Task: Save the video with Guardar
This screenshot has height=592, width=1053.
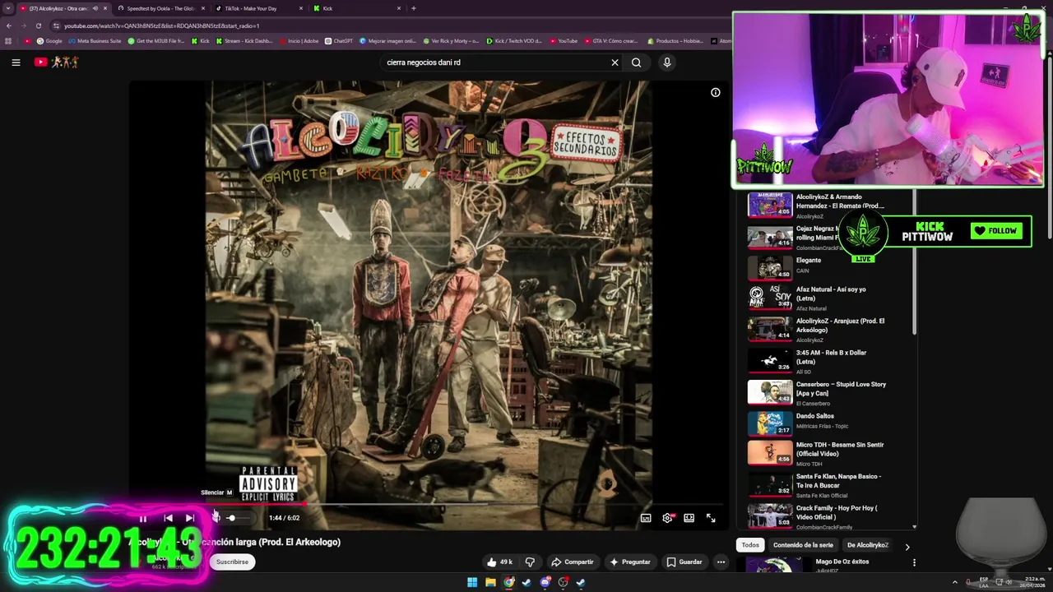Action: 684,562
